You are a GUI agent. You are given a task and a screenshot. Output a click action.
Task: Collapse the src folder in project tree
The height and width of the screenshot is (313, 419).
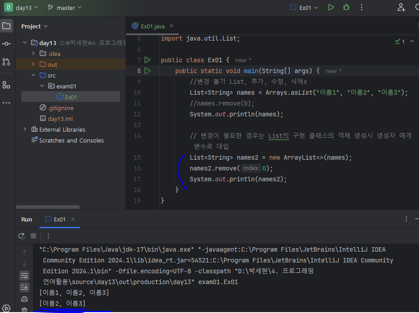[x=33, y=75]
